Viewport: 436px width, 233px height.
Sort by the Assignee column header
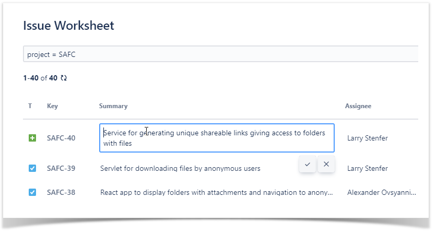[358, 106]
